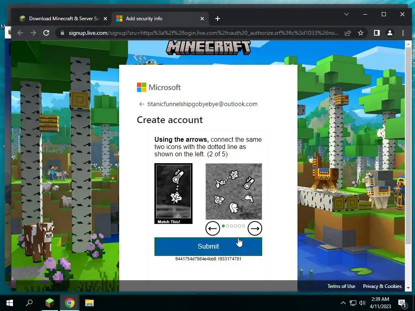Click the left arrow in the puzzle

(x=212, y=228)
